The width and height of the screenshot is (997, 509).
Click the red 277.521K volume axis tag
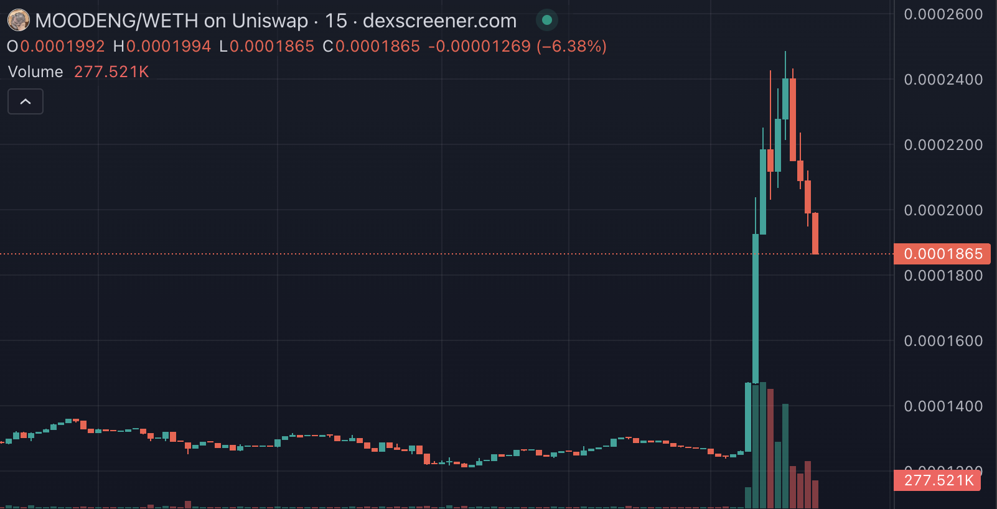(x=938, y=480)
